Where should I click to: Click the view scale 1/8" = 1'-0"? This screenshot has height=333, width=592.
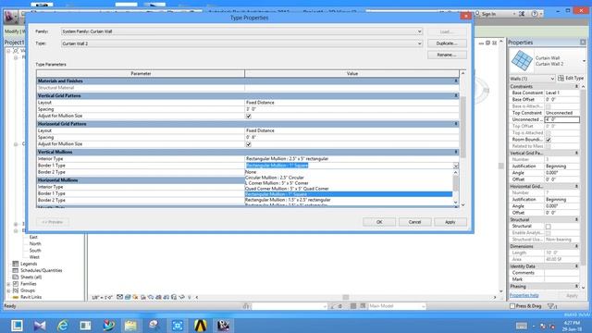[102, 298]
